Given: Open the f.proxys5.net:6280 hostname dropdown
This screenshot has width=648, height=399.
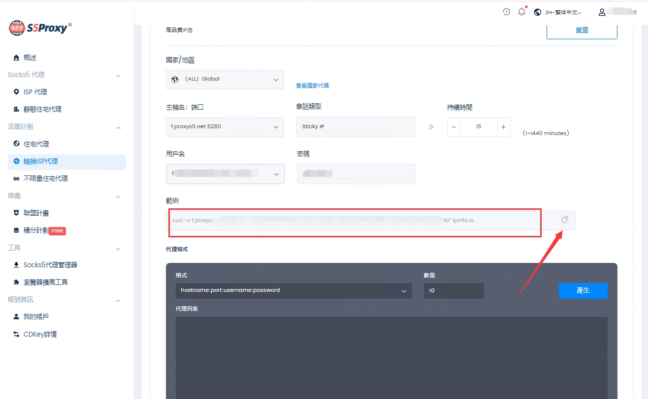Looking at the screenshot, I should click(x=225, y=127).
